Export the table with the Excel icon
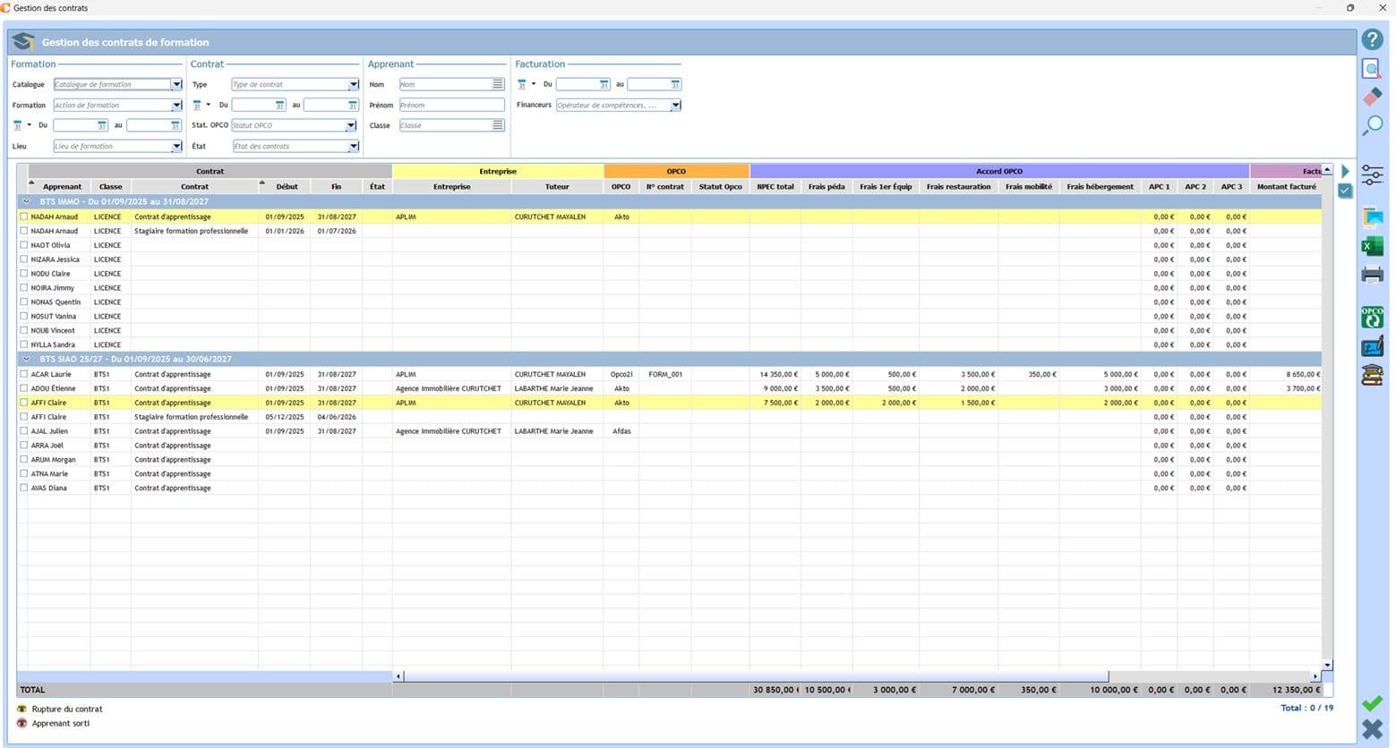Screen dimensions: 1396x748 click(x=1372, y=247)
